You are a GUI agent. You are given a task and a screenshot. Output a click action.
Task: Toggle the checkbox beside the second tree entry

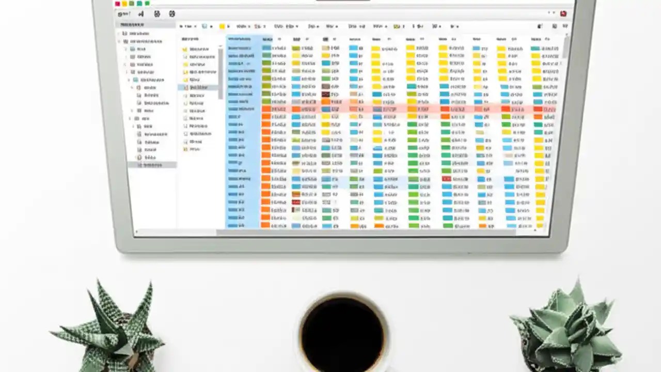coord(118,41)
